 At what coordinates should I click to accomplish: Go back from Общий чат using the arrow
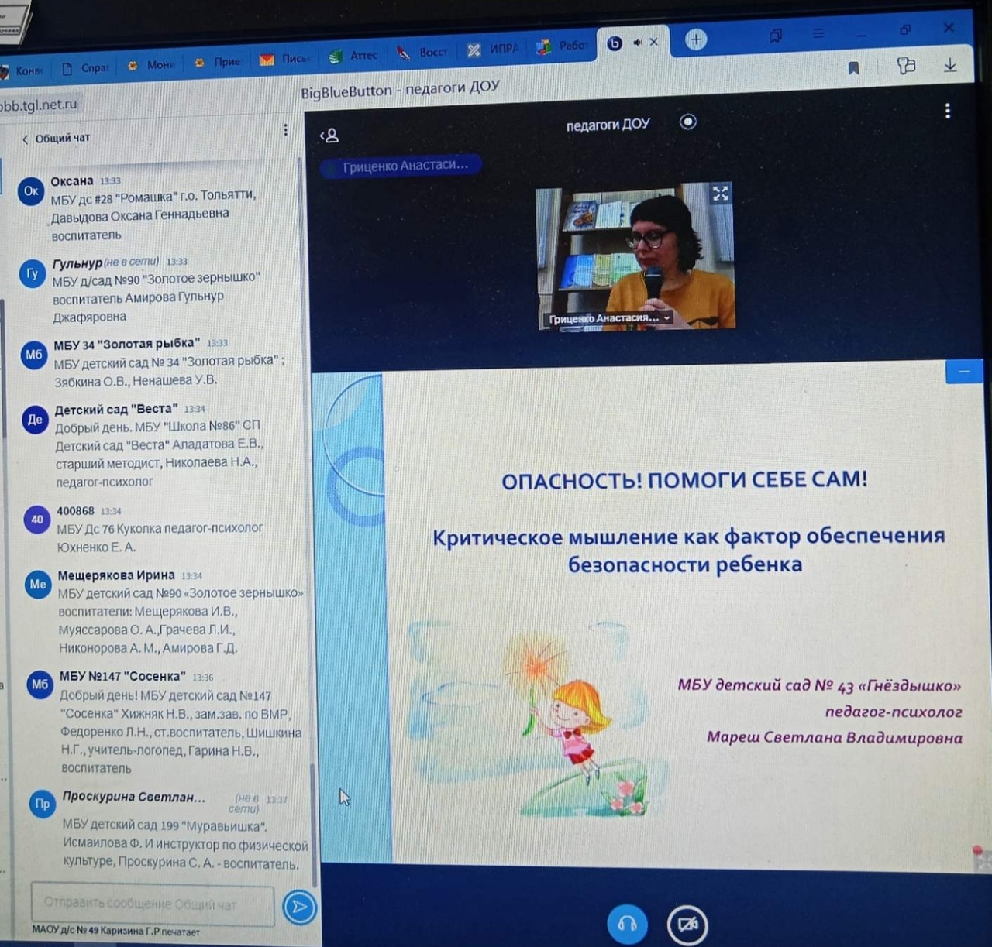click(25, 139)
